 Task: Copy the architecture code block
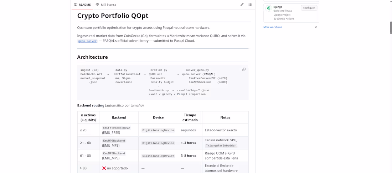(244, 69)
